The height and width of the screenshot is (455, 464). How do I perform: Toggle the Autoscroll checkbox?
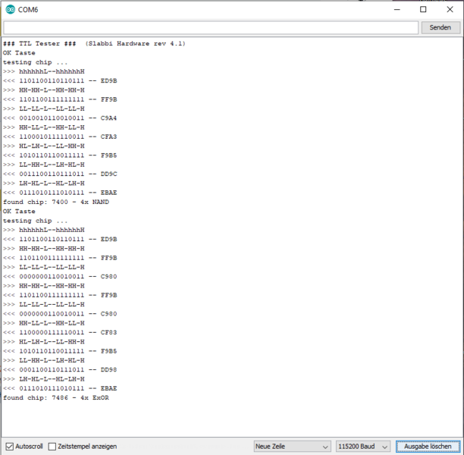(x=10, y=447)
